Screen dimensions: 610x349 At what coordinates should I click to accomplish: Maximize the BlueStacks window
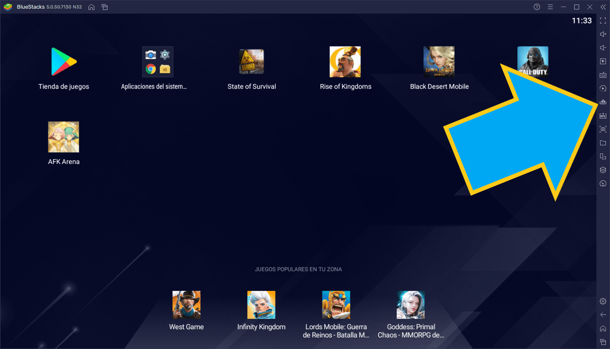[577, 7]
